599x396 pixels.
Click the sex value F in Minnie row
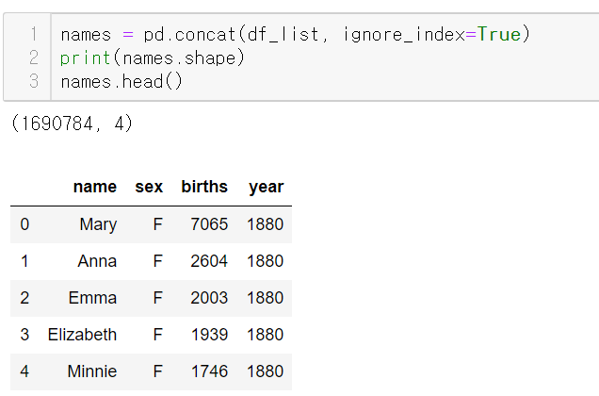coord(158,371)
